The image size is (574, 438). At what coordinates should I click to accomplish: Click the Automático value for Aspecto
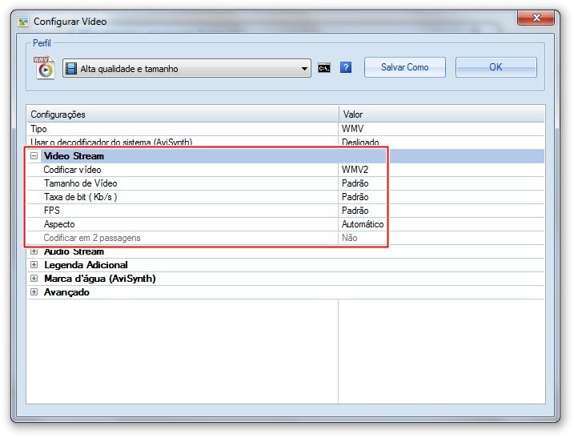click(x=363, y=224)
